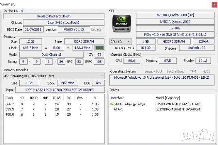The image size is (218, 145).
Task: Click the TPM indicator
Action: tap(193, 71)
